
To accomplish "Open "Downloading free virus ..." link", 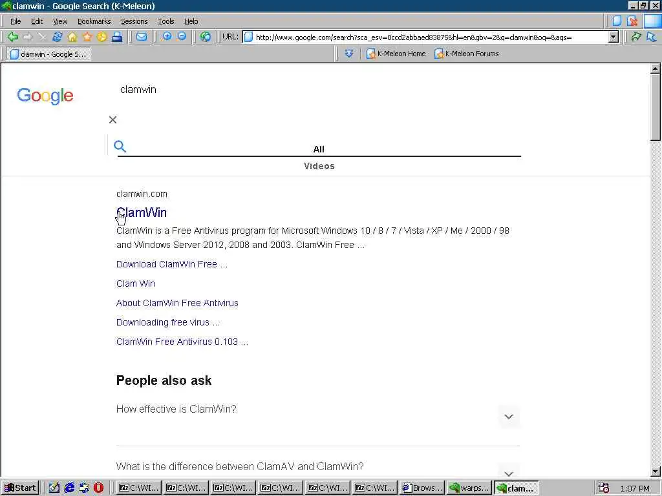I will (x=168, y=322).
